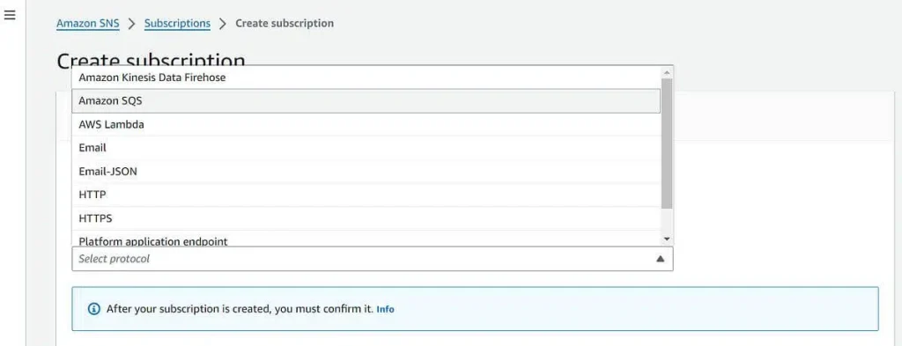The image size is (902, 346).
Task: Open the hamburger navigation menu icon
Action: [9, 16]
